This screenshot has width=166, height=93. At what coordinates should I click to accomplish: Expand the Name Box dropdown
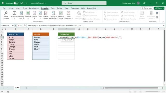(13, 26)
